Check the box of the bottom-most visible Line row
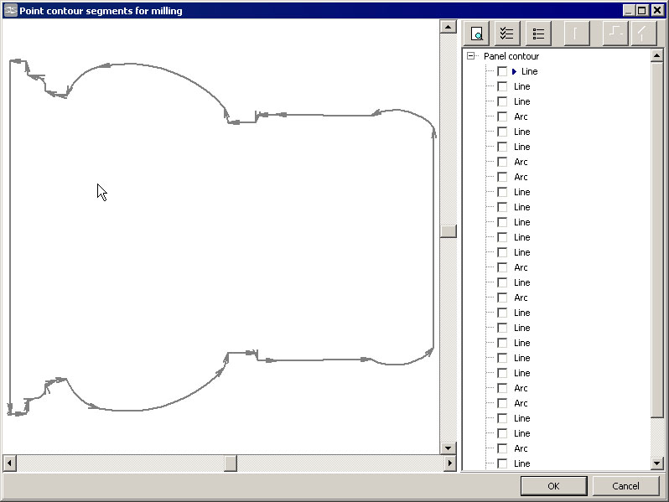The width and height of the screenshot is (669, 502). coord(502,463)
